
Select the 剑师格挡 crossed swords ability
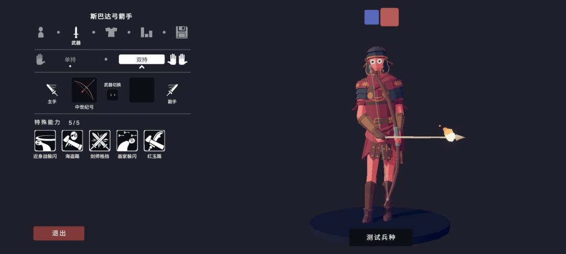(x=100, y=141)
